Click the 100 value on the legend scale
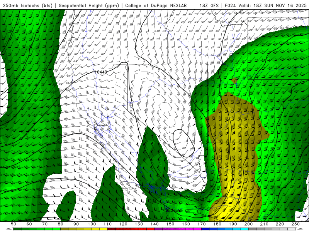 [x=92, y=224]
